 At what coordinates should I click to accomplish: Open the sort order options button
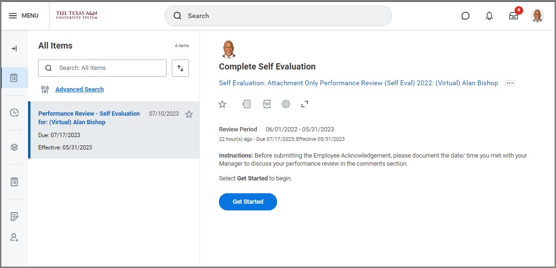[x=180, y=68]
